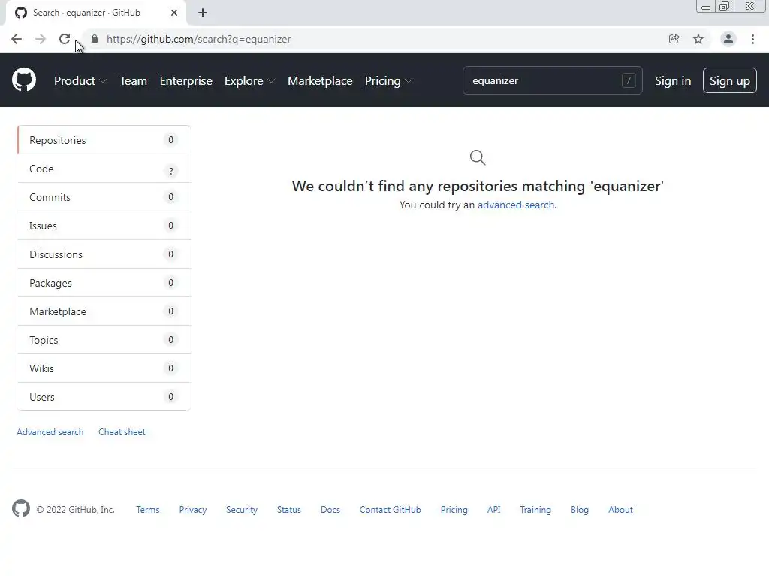Select Repositories filter in sidebar
This screenshot has width=769, height=576.
[104, 140]
